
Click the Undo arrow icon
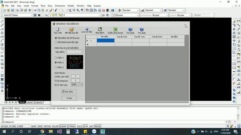pyautogui.click(x=56, y=10)
